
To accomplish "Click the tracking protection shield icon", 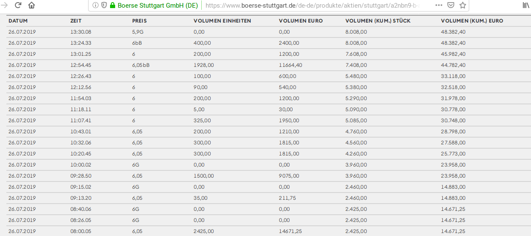I will click(104, 6).
